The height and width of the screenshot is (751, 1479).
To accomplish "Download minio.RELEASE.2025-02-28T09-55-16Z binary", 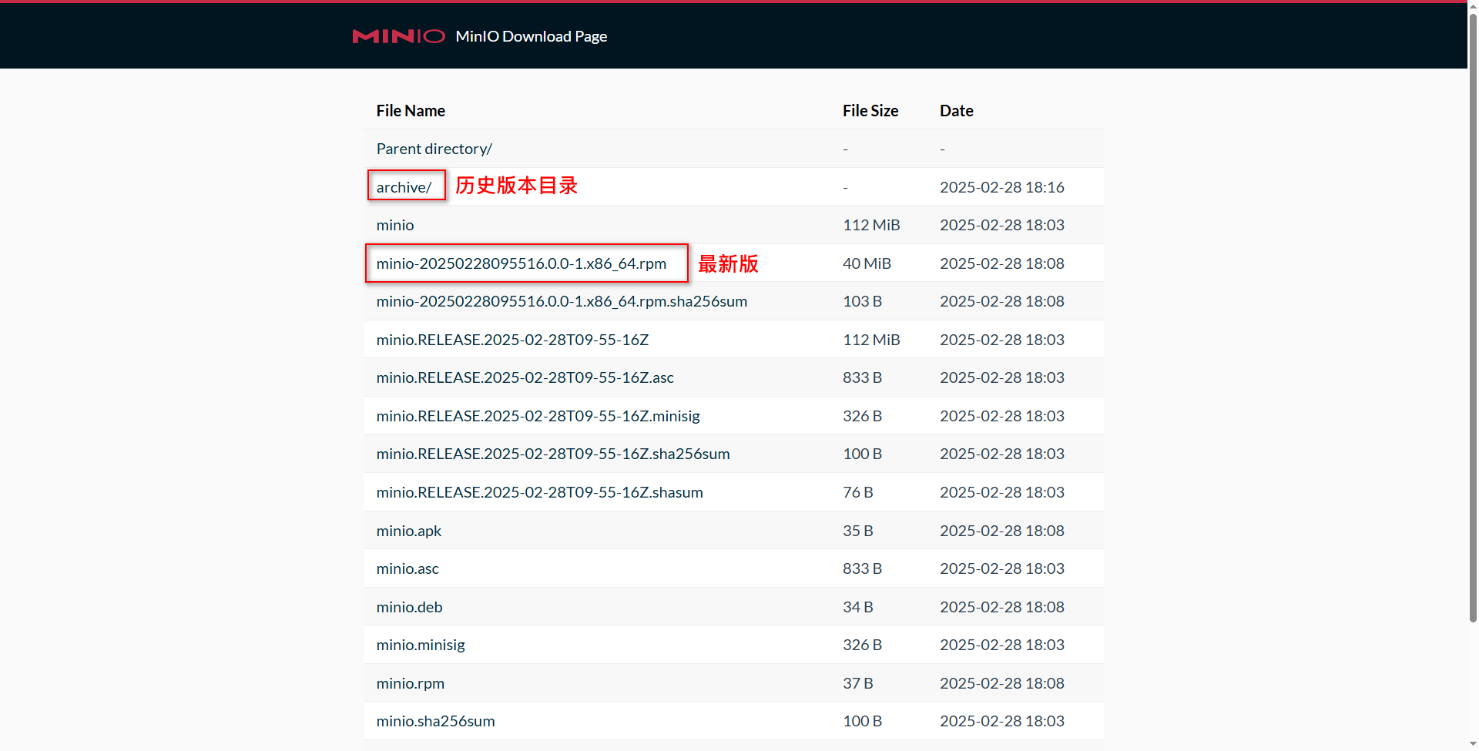I will [x=512, y=340].
